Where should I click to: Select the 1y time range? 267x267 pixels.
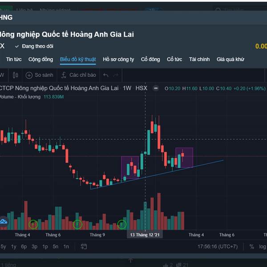point(14,247)
